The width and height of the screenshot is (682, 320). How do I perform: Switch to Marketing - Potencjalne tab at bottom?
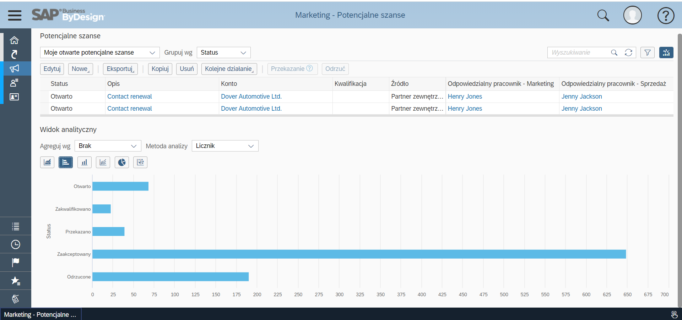(x=40, y=315)
